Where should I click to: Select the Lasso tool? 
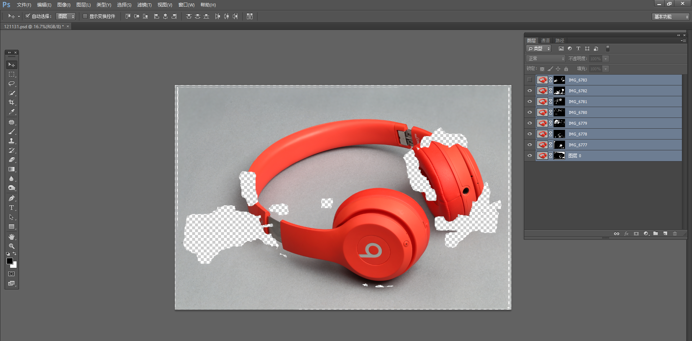point(12,84)
